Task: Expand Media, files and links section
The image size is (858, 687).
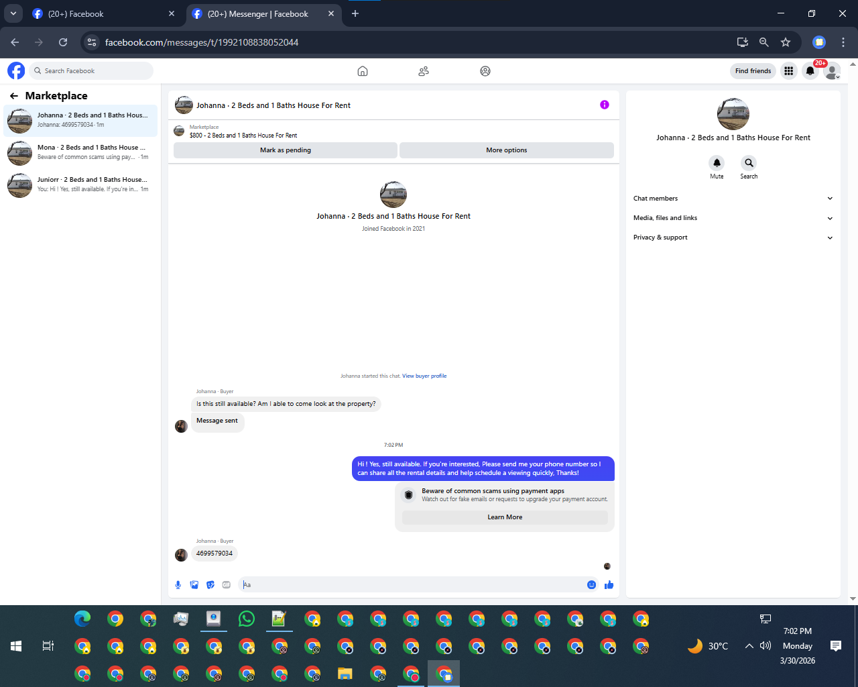Action: tap(733, 218)
